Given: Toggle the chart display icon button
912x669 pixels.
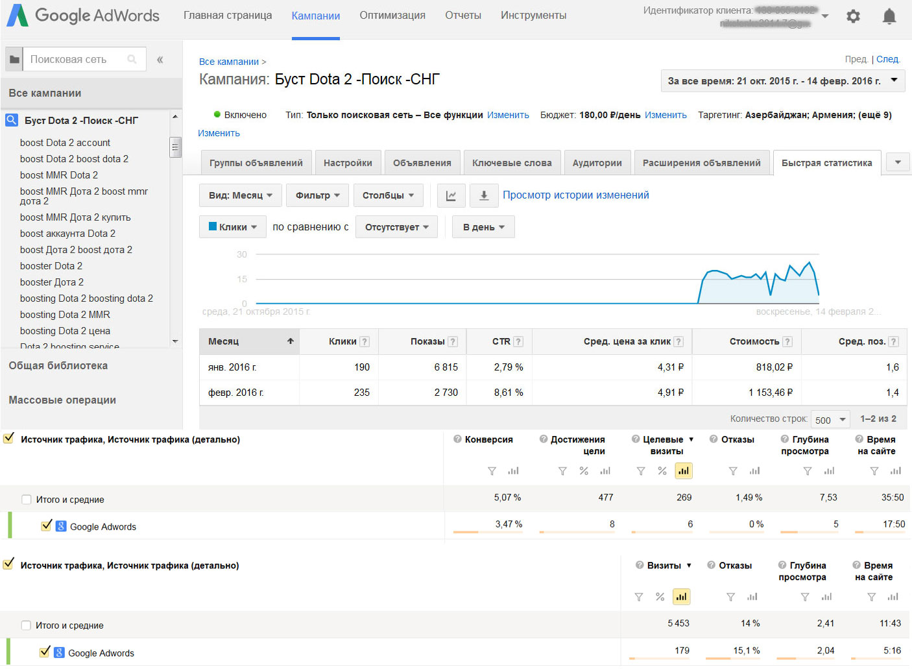Looking at the screenshot, I should click(x=451, y=195).
